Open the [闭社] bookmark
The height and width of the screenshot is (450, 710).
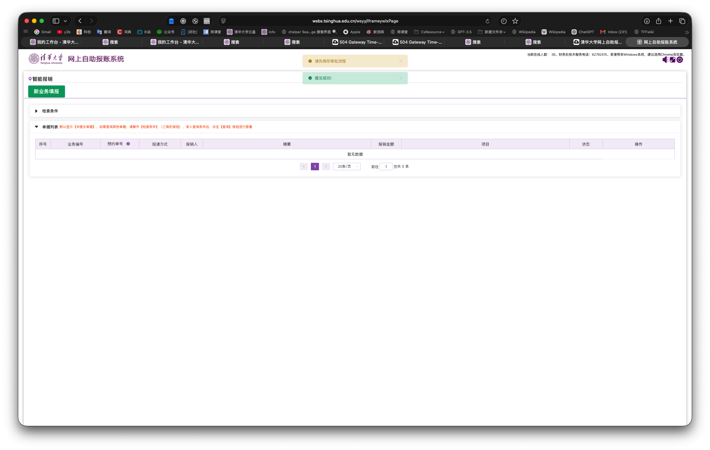pyautogui.click(x=189, y=32)
